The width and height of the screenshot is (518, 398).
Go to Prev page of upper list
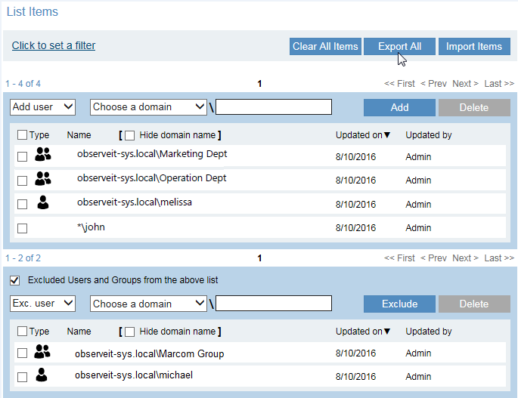point(433,84)
